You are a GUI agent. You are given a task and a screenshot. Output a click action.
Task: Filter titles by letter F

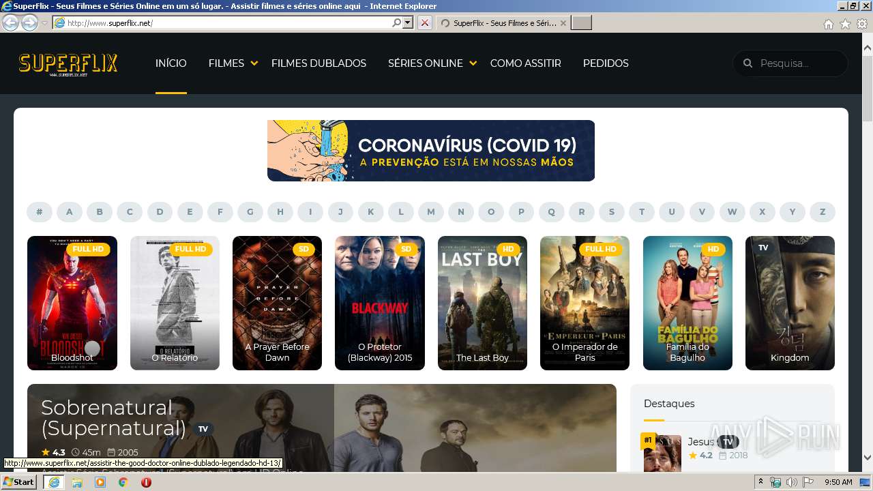[220, 212]
